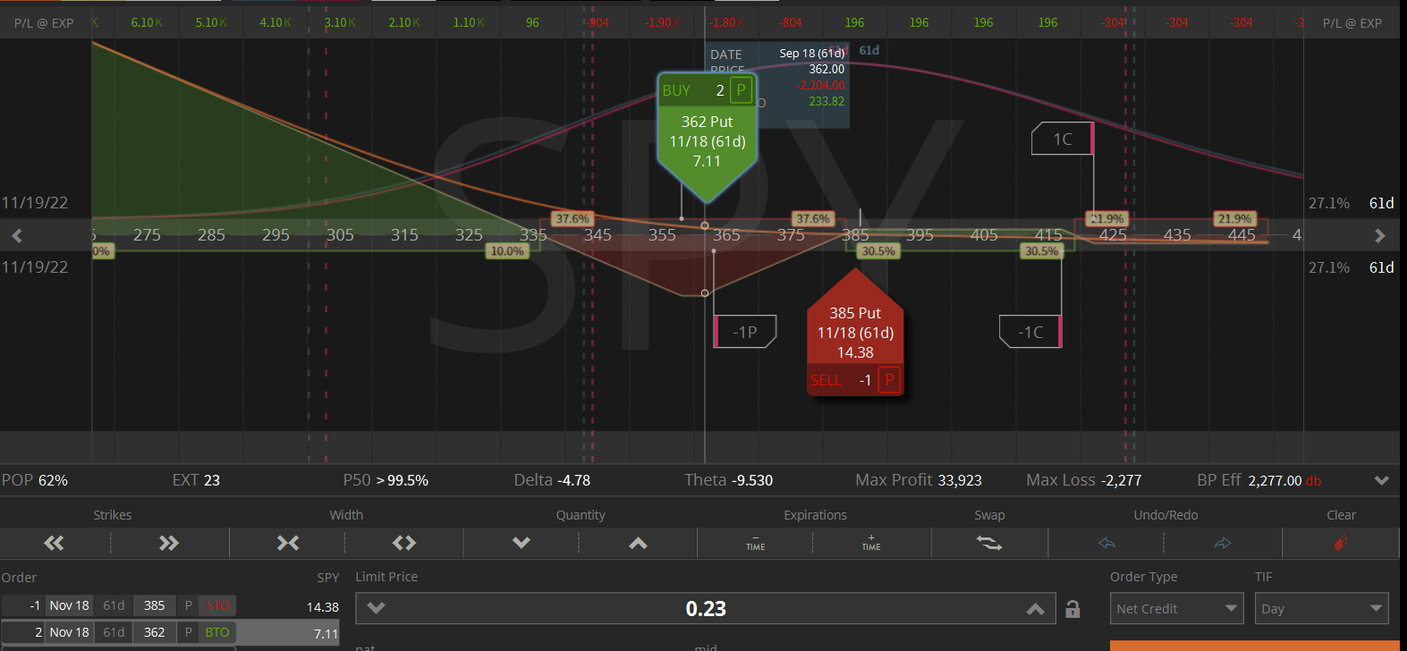Click the 0.23 limit price field
Image resolution: width=1407 pixels, height=651 pixels.
coord(705,609)
